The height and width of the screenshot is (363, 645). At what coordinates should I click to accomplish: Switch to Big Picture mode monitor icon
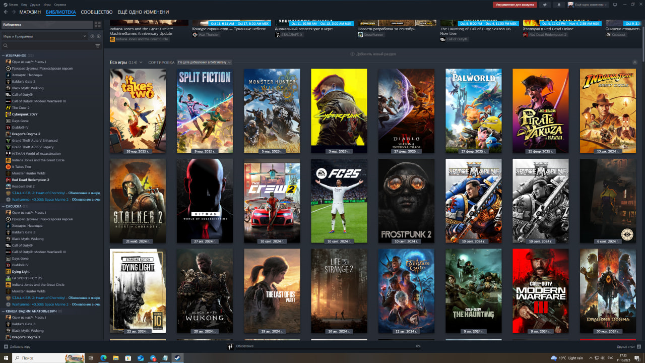pos(614,5)
